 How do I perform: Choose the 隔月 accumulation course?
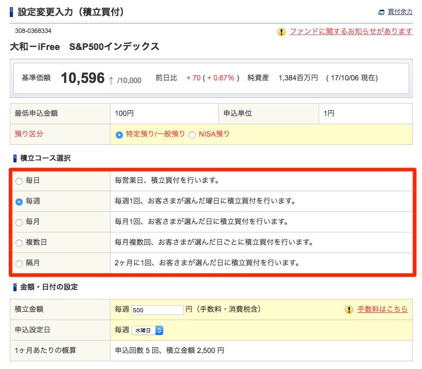coord(19,263)
